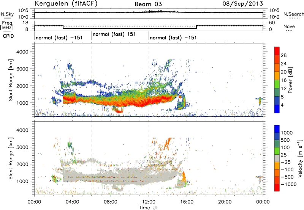
Task: Click the "Nave" legend label
Action: pyautogui.click(x=289, y=27)
